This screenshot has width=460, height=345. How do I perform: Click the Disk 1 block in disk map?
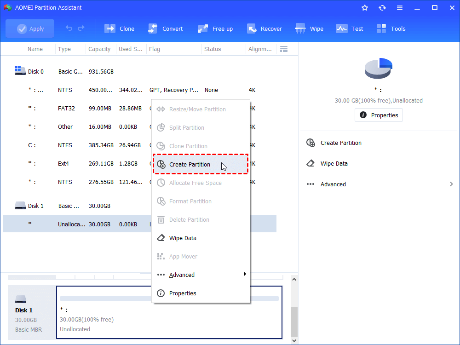[32, 312]
